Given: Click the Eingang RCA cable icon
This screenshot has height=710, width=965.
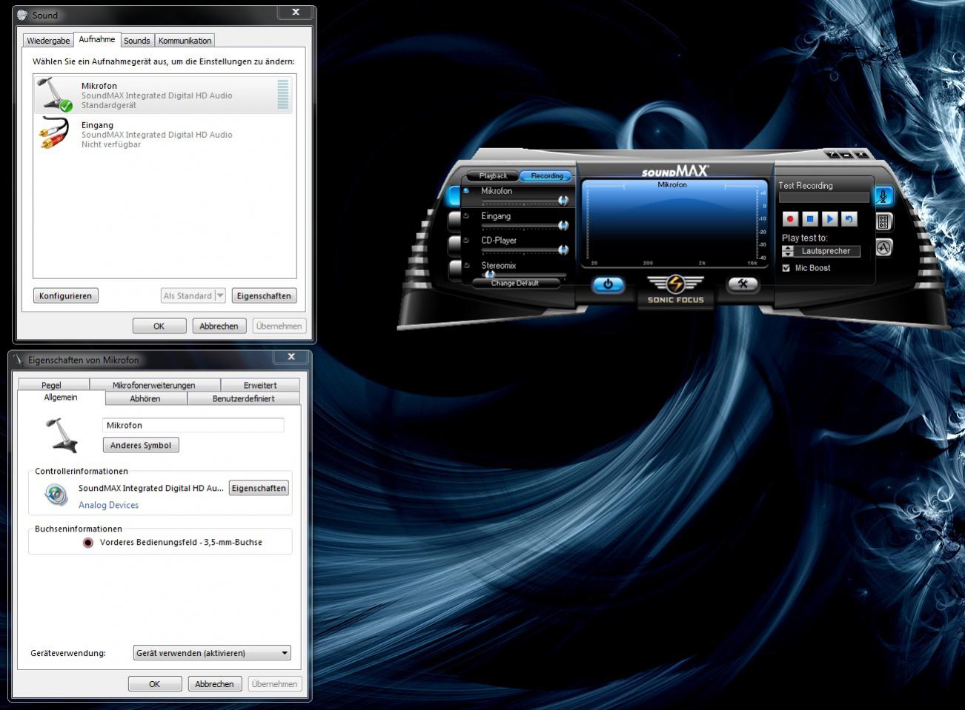Looking at the screenshot, I should (x=56, y=134).
